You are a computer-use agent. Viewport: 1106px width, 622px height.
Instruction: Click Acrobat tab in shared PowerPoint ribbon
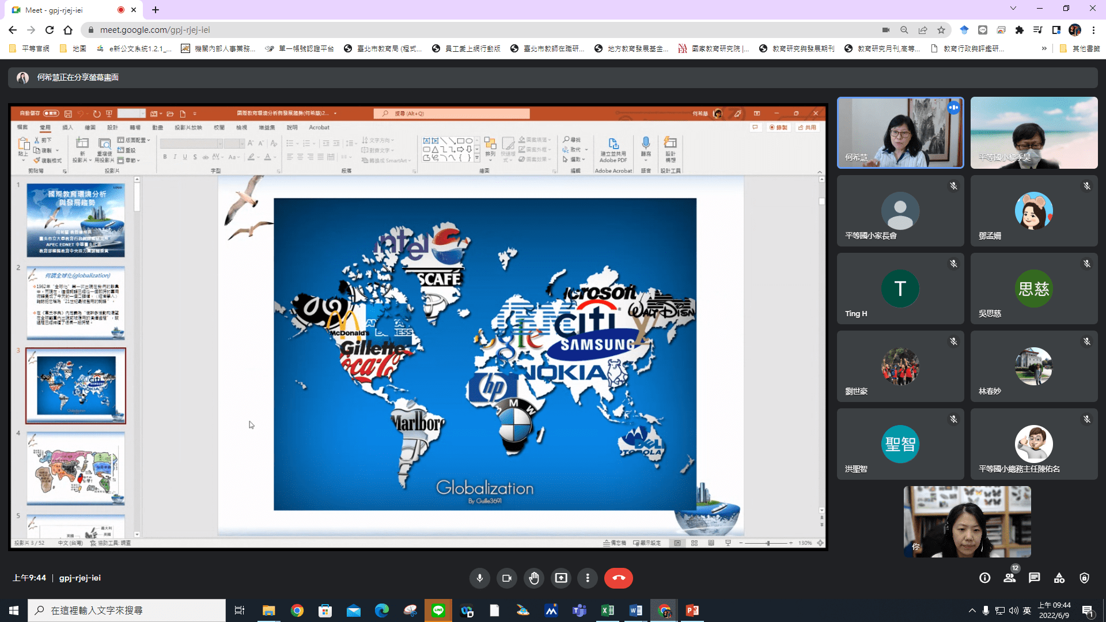tap(319, 128)
